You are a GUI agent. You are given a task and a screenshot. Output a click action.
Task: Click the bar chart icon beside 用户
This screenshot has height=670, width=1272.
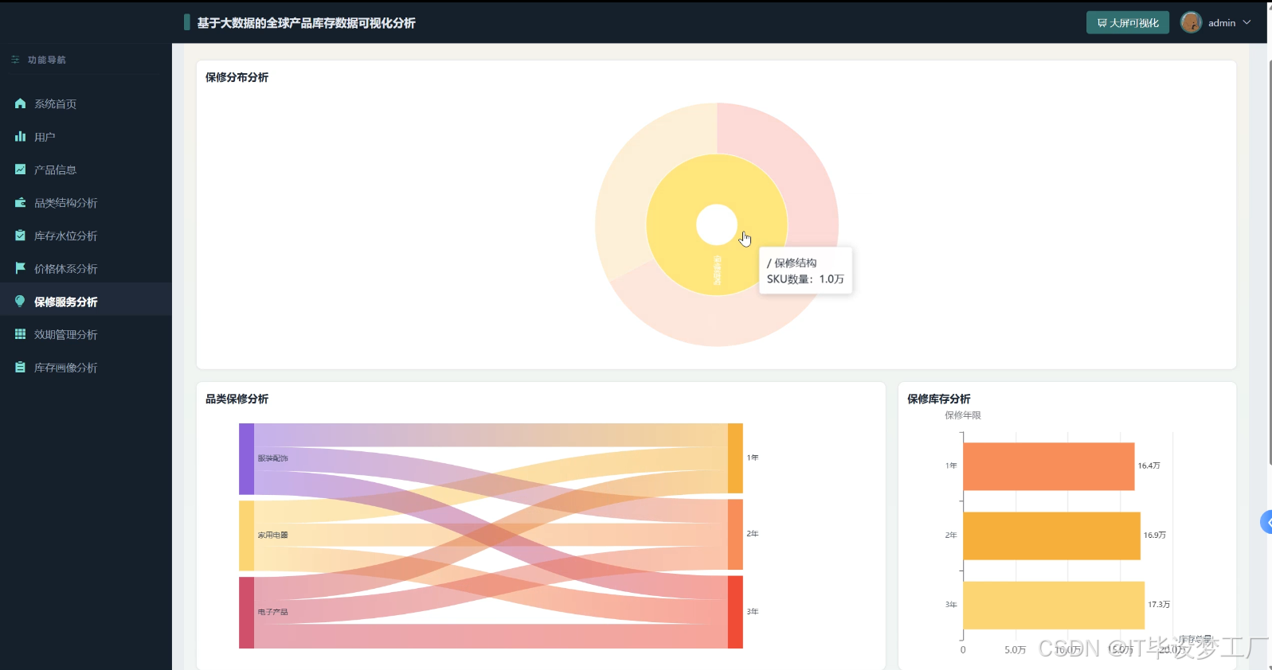tap(20, 137)
